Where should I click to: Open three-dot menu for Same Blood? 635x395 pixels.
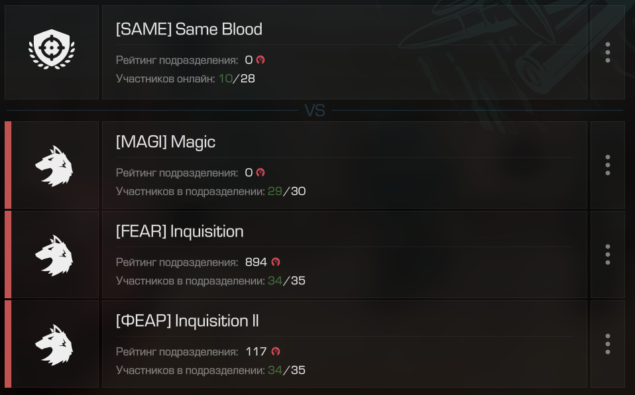click(x=607, y=52)
